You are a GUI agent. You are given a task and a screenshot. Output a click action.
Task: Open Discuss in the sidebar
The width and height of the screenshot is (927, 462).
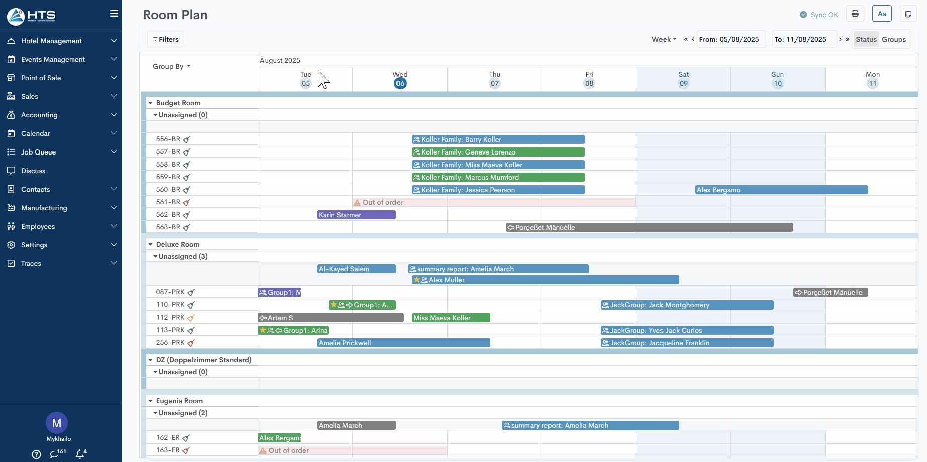pos(33,171)
